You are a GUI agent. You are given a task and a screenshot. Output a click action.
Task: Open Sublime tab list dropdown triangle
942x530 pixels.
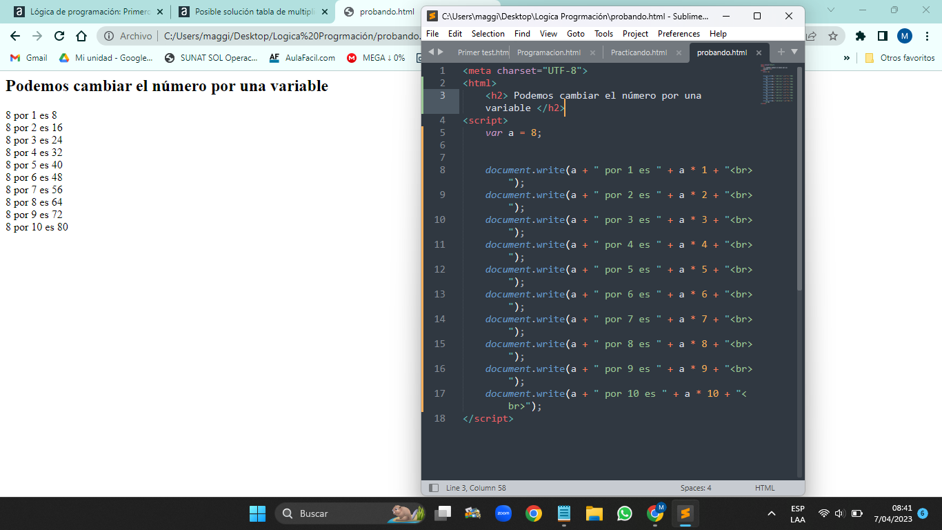[x=794, y=52]
